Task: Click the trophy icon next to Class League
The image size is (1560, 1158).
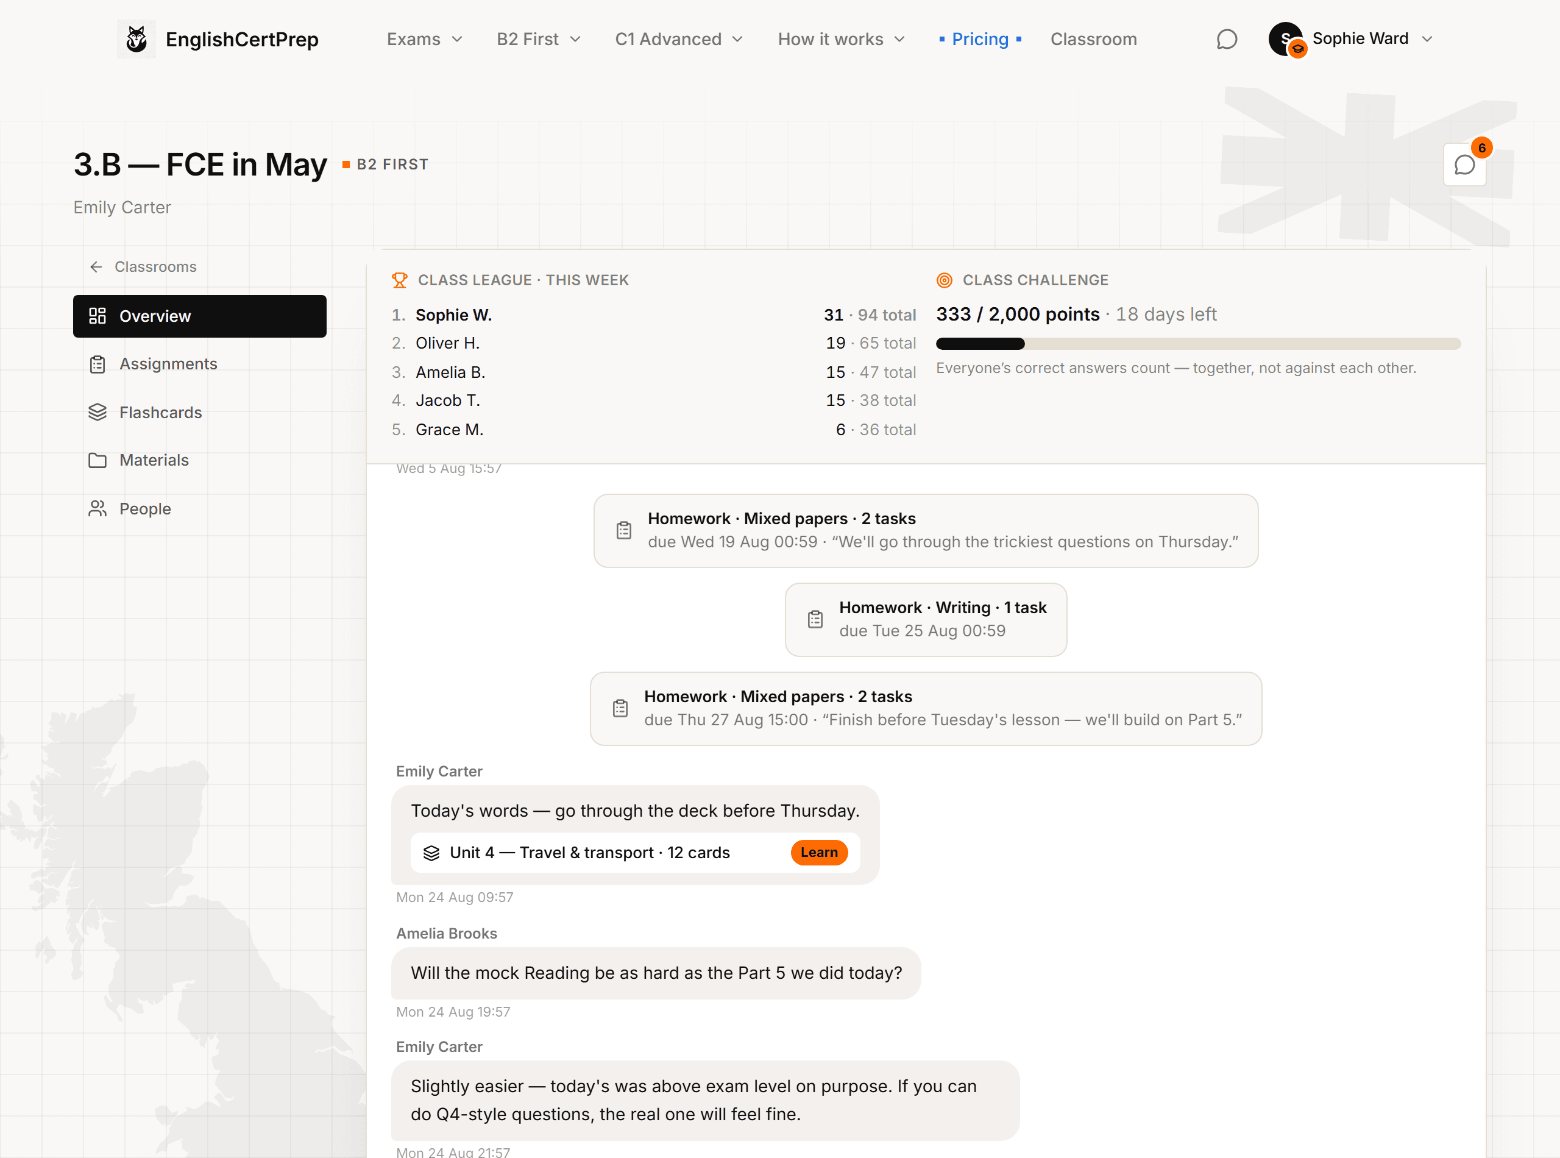Action: pyautogui.click(x=400, y=280)
